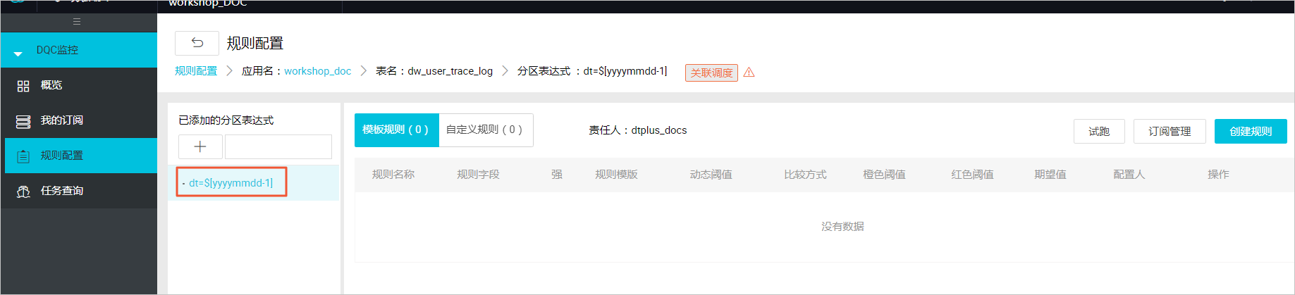The image size is (1295, 295).
Task: Open 我的订阅 subscriptions icon
Action: click(x=23, y=121)
